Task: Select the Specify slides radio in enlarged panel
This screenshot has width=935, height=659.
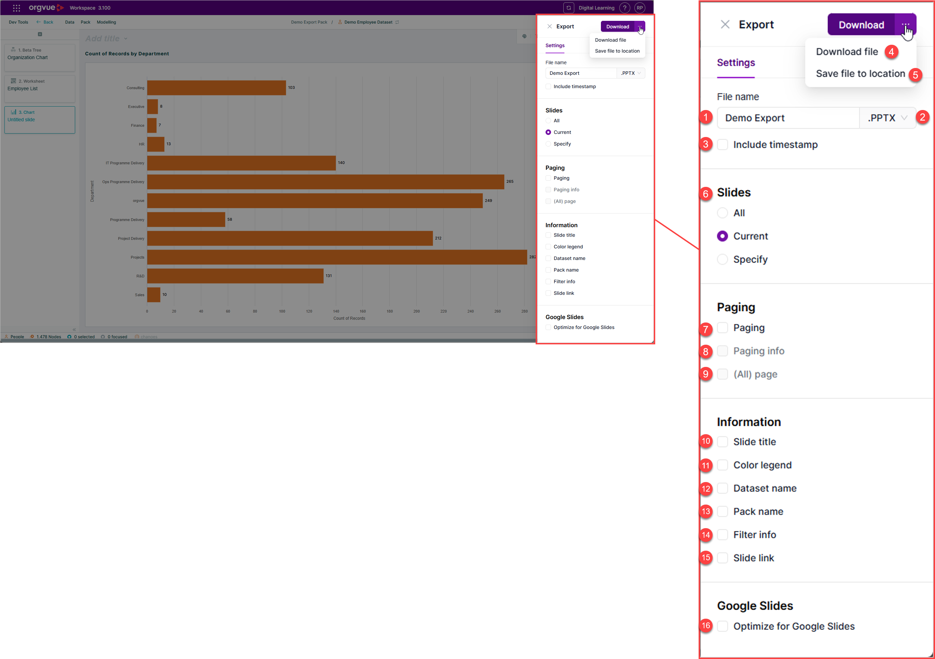Action: click(723, 259)
